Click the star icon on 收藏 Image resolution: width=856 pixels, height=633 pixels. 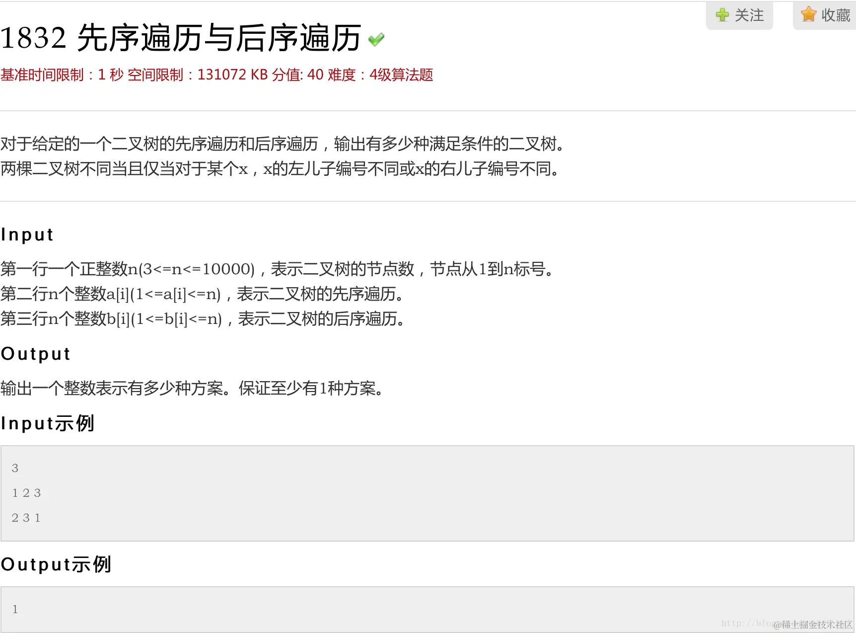(x=808, y=14)
